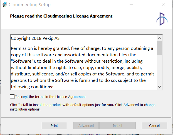The width and height of the screenshot is (173, 135).
Task: Check the accept License Agreement checkbox
Action: (x=12, y=97)
